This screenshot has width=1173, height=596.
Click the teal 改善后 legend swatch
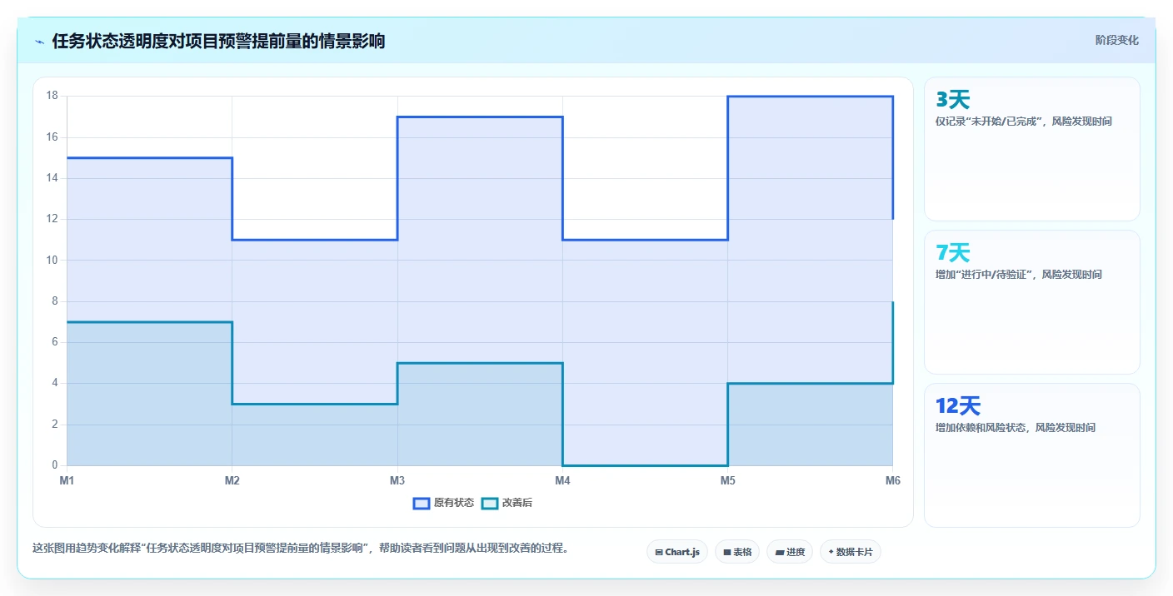click(x=490, y=503)
